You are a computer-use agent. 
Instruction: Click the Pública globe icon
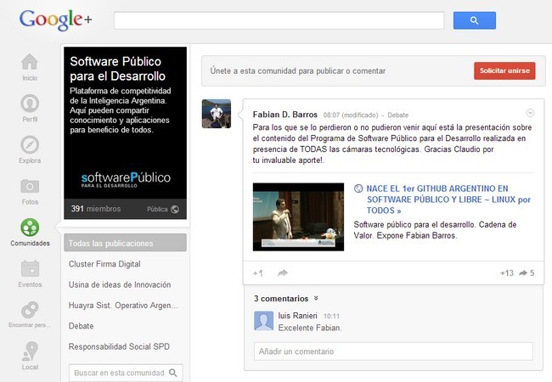click(x=175, y=210)
